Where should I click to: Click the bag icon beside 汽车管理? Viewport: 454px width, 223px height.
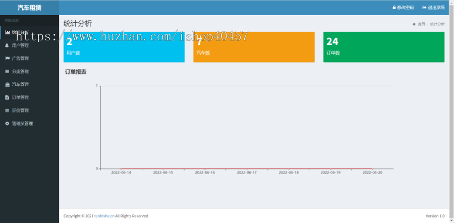(x=7, y=85)
